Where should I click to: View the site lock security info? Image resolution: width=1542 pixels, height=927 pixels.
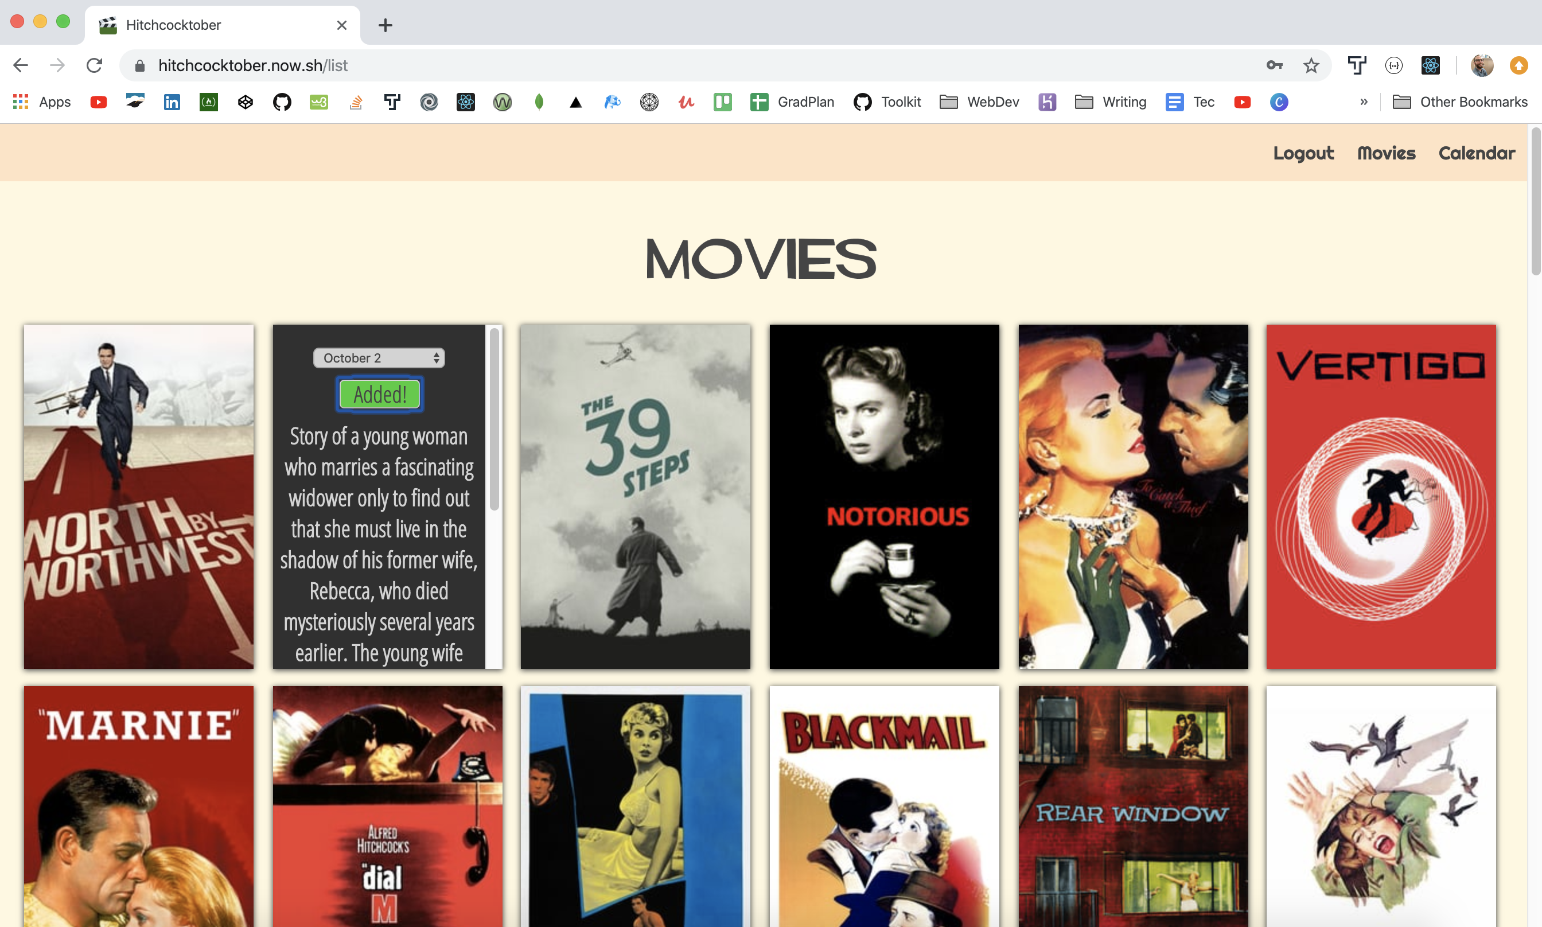(x=140, y=65)
